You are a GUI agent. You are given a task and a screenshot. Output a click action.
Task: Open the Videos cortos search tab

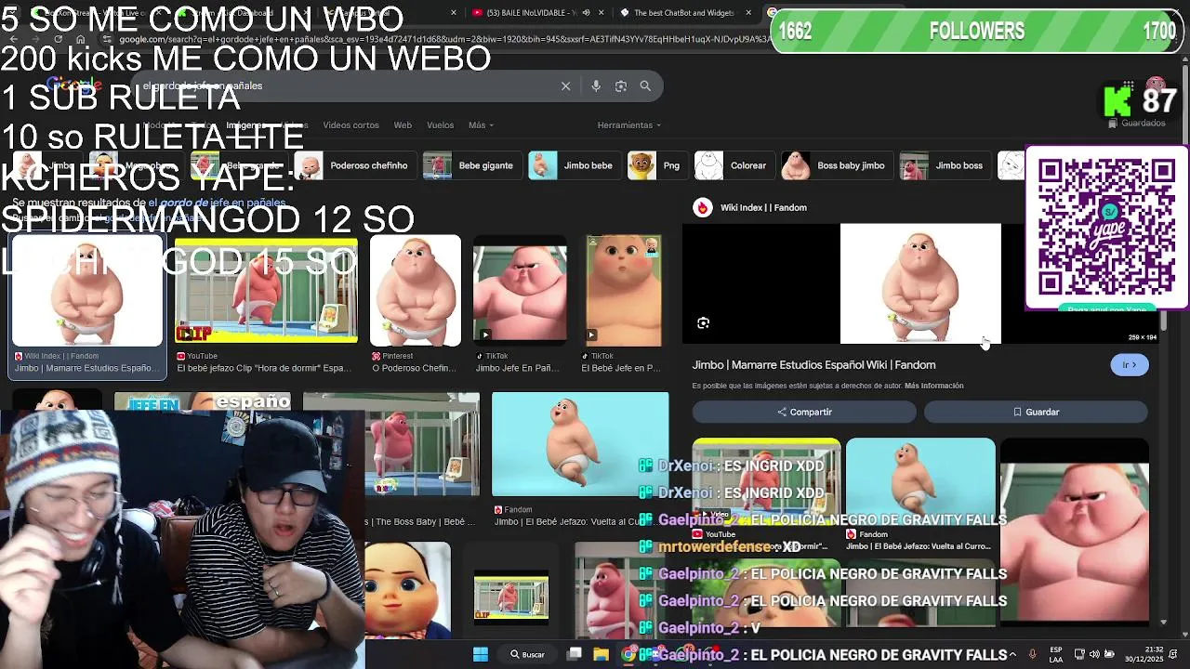point(350,125)
